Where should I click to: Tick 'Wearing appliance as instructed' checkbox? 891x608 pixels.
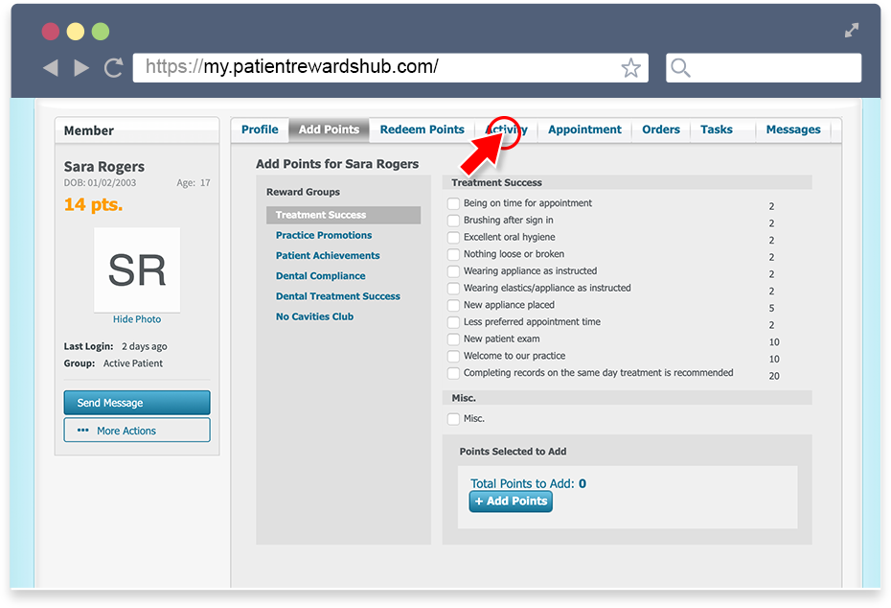point(453,271)
